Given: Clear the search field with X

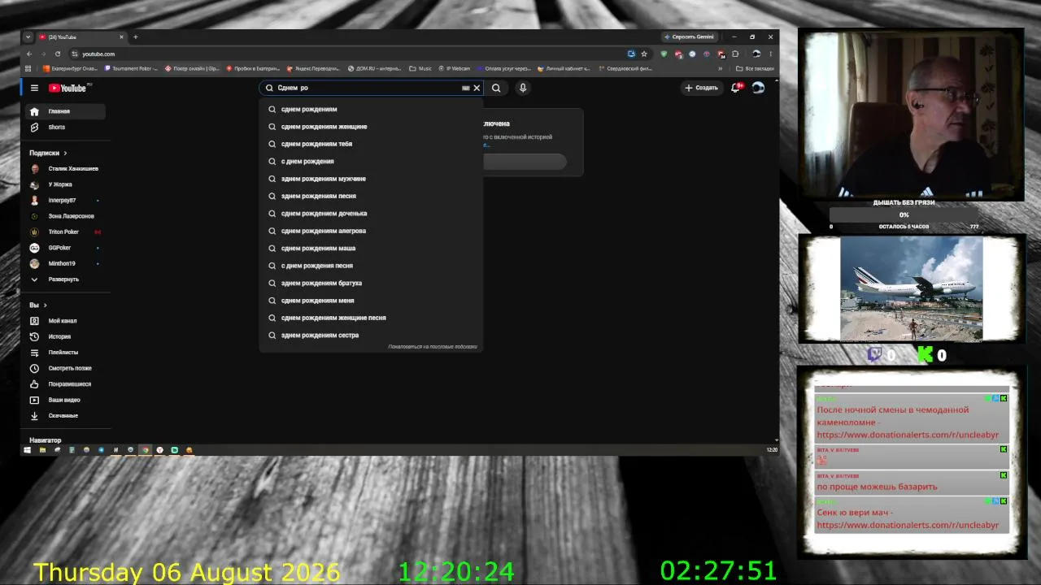Looking at the screenshot, I should (477, 88).
